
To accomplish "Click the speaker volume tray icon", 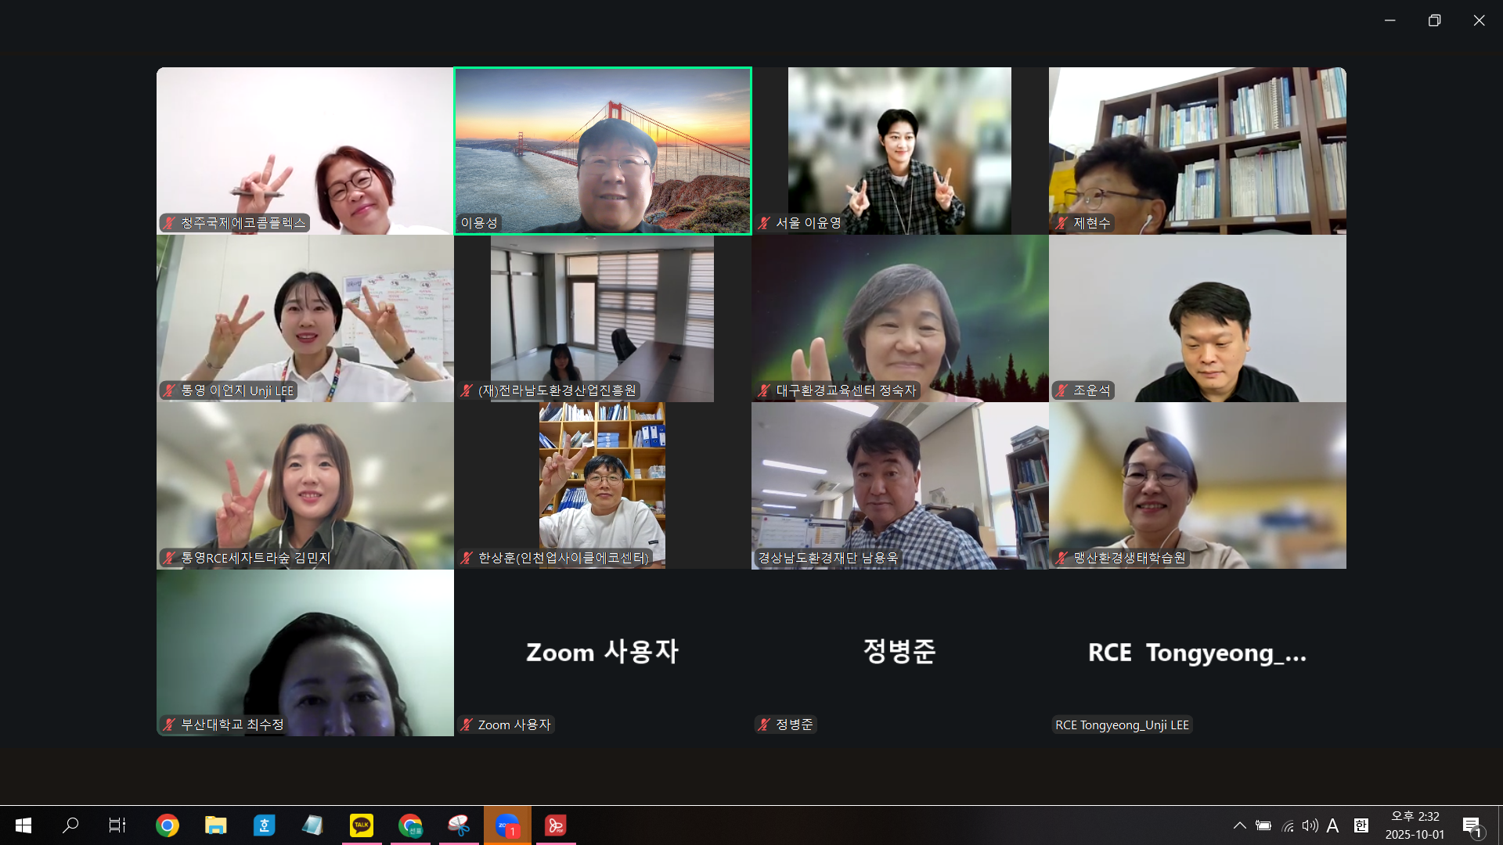I will click(x=1310, y=825).
